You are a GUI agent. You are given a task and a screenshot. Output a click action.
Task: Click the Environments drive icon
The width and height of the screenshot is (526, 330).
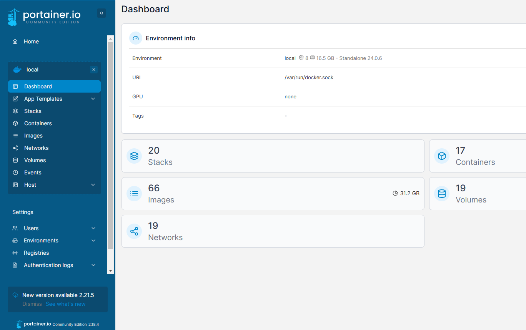click(15, 240)
